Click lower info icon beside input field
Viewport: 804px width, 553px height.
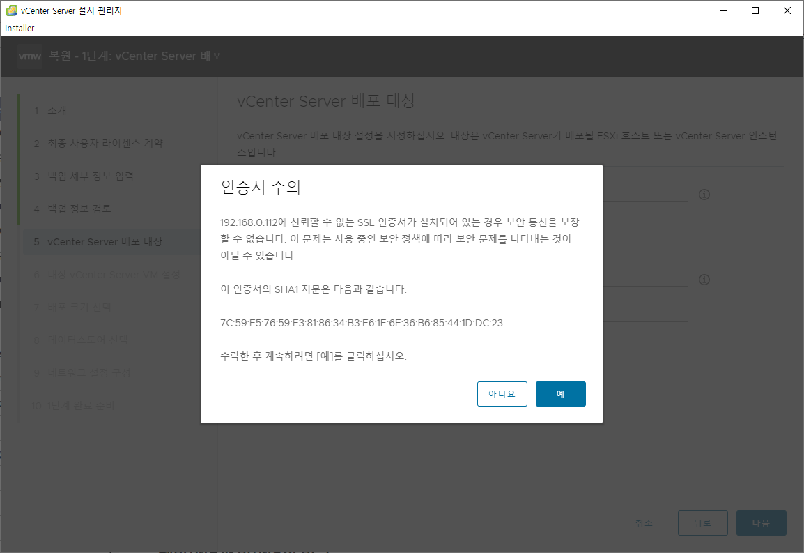[x=704, y=280]
